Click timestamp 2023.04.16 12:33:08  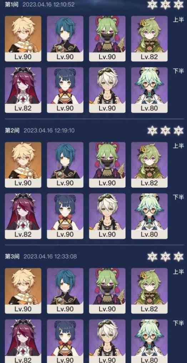[x=50, y=257]
